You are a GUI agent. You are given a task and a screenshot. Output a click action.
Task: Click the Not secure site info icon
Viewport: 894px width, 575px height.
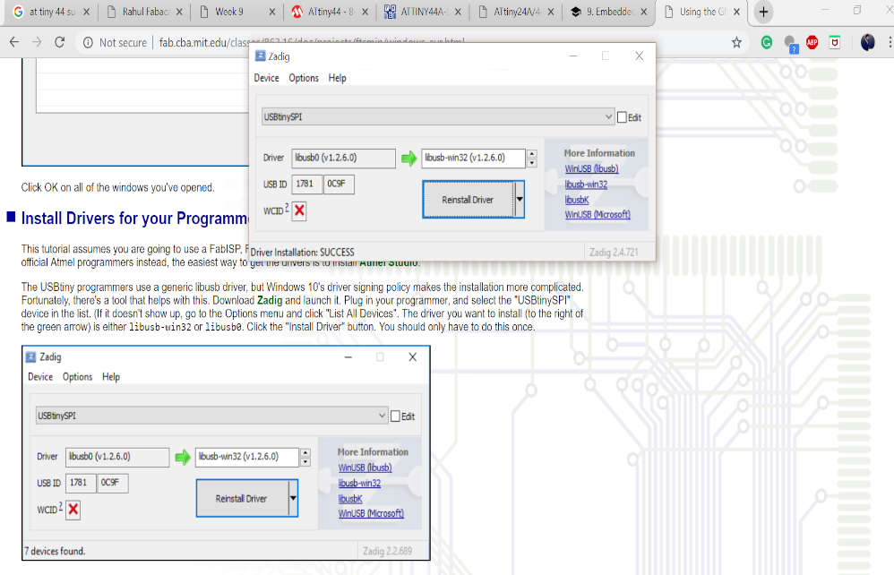pyautogui.click(x=88, y=42)
